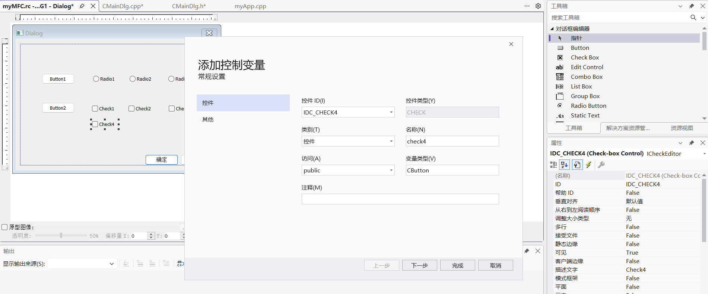Select the Other wizard page

(x=243, y=119)
